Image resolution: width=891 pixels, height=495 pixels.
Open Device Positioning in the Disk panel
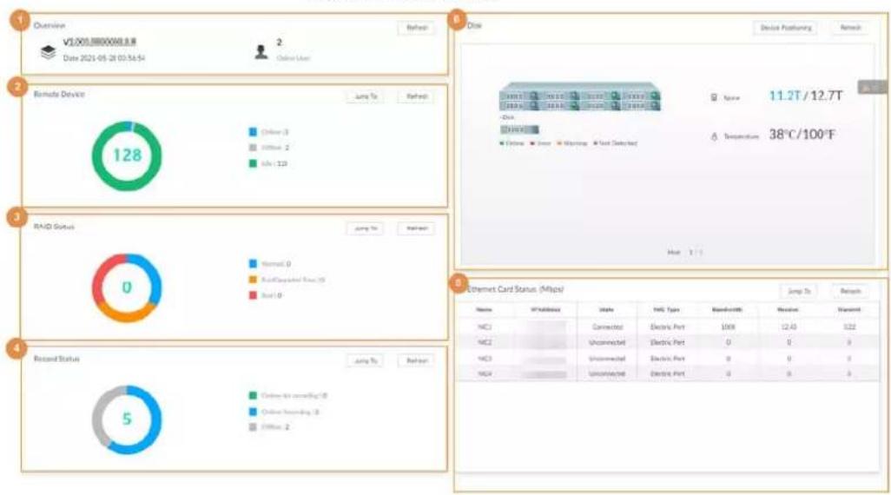click(785, 28)
